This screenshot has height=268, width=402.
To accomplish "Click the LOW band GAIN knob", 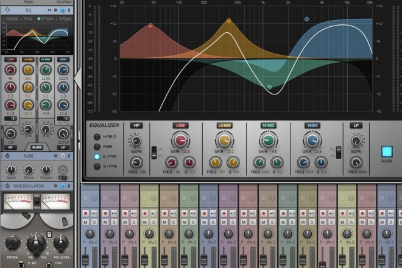I will click(x=180, y=140).
